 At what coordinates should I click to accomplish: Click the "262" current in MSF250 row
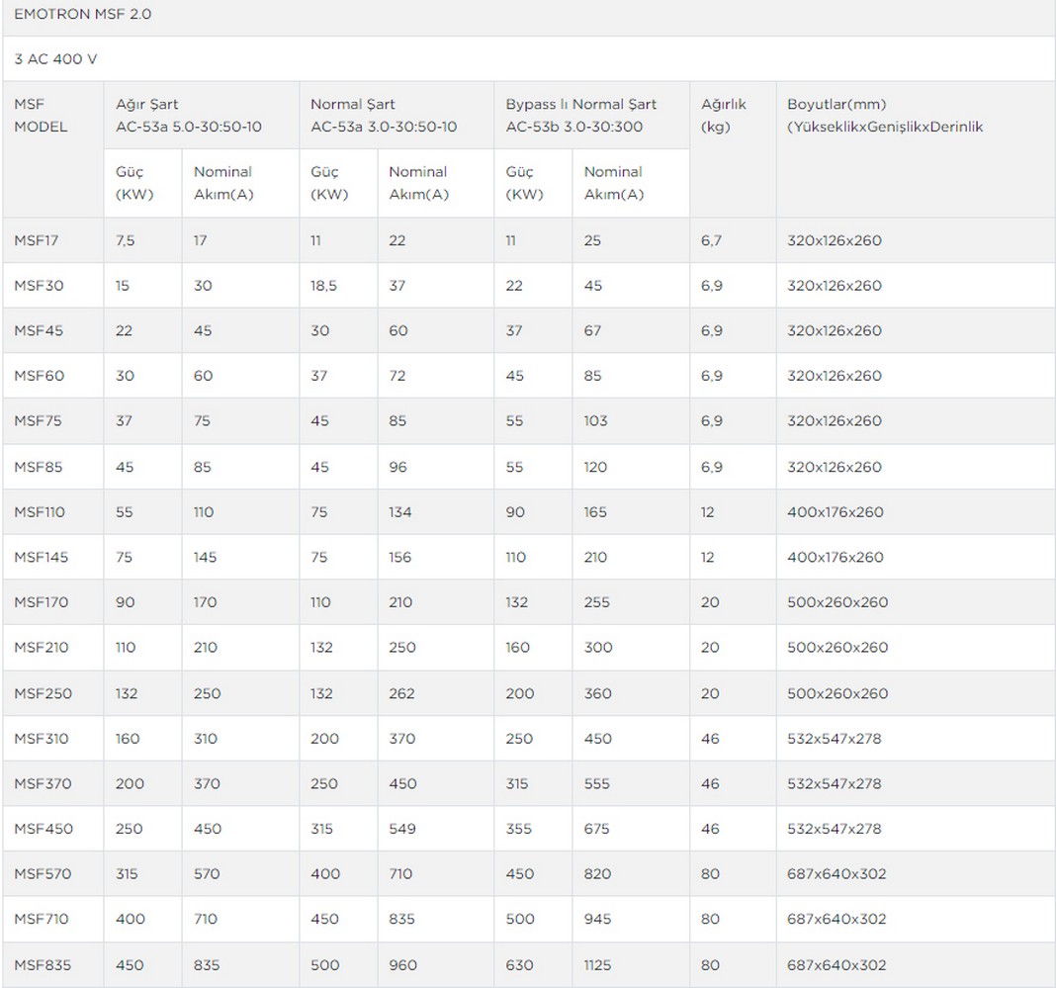pos(402,693)
